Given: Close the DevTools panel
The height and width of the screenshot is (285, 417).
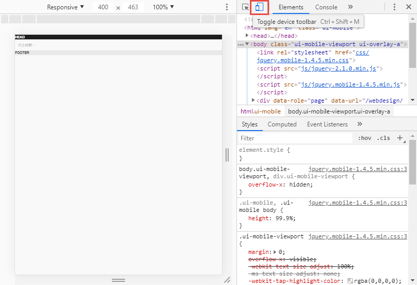Looking at the screenshot, I should (408, 7).
